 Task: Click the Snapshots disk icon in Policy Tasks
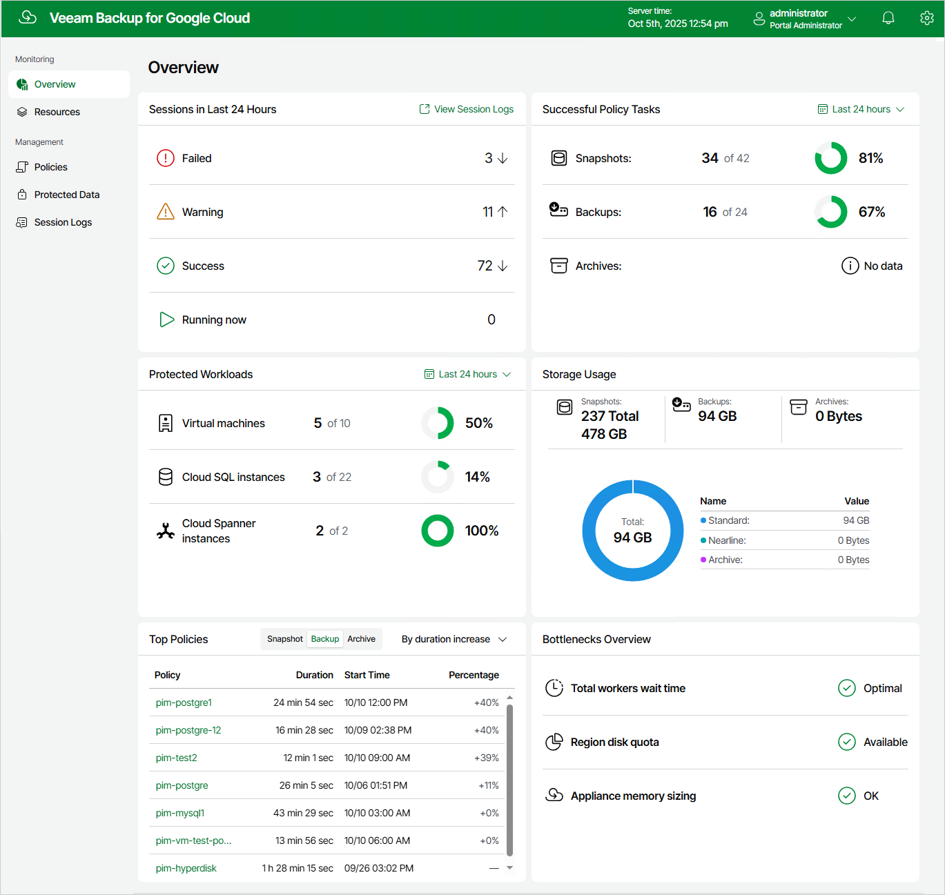pyautogui.click(x=559, y=158)
